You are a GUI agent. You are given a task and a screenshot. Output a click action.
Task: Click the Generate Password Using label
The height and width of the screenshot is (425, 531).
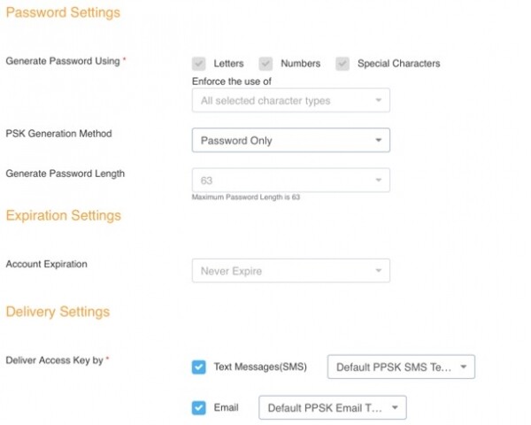click(x=64, y=61)
